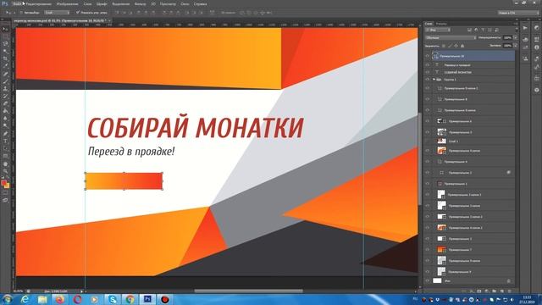Open the opacity slider arrow
The image size is (542, 305).
pos(516,37)
